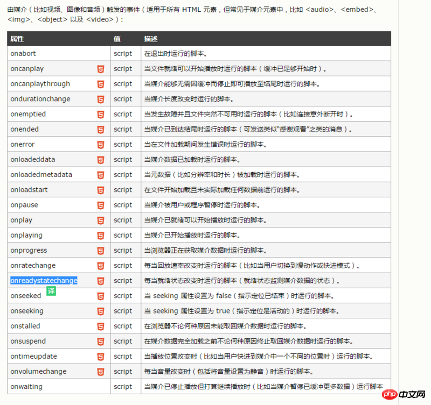Click the onerror attribute name
The width and height of the screenshot is (431, 405).
(23, 144)
